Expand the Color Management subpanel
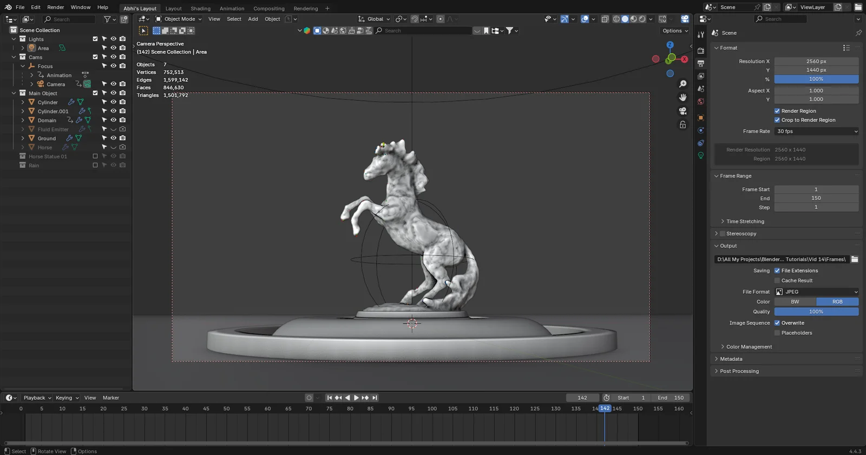 click(x=749, y=347)
